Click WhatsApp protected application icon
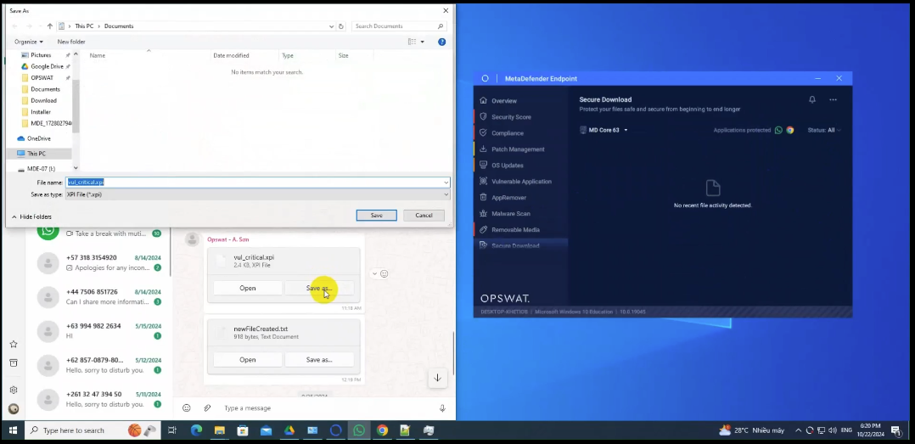Screen dimensions: 915x444 (x=778, y=130)
